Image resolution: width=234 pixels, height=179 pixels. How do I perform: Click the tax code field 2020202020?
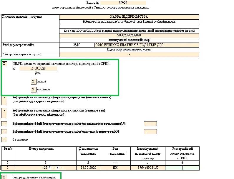click(x=129, y=36)
